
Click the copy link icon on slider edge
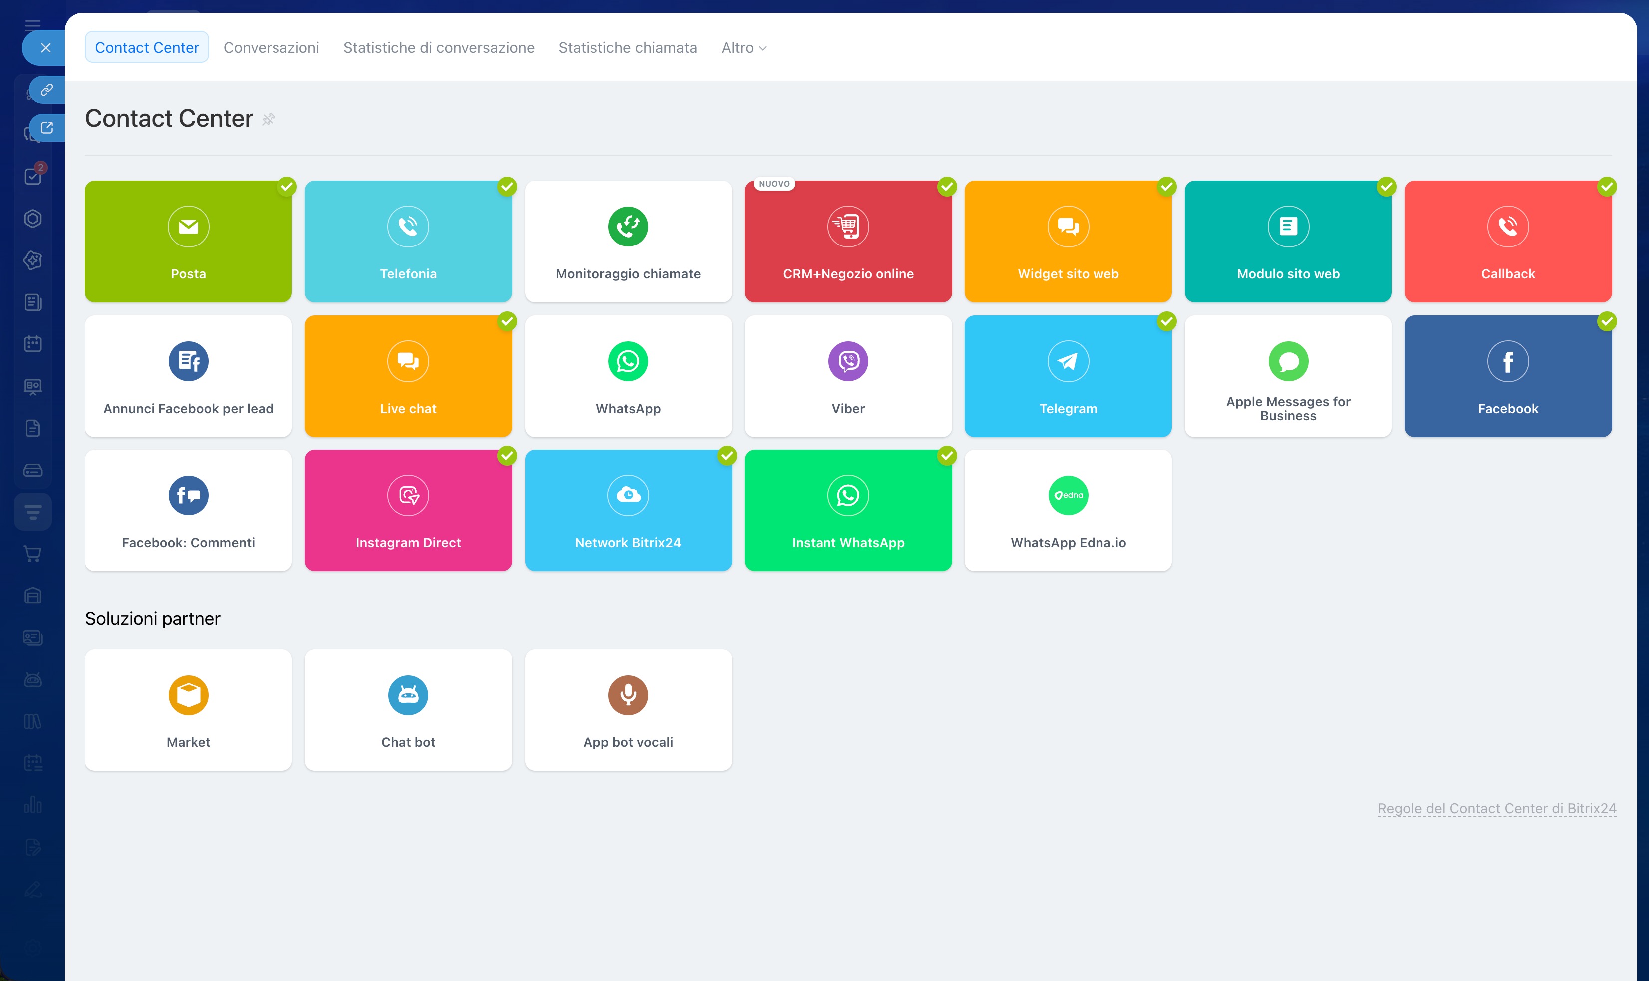click(46, 90)
